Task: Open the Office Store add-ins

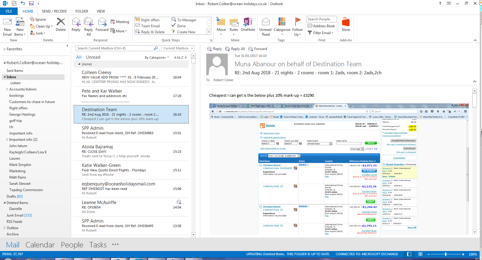Action: pos(346,25)
